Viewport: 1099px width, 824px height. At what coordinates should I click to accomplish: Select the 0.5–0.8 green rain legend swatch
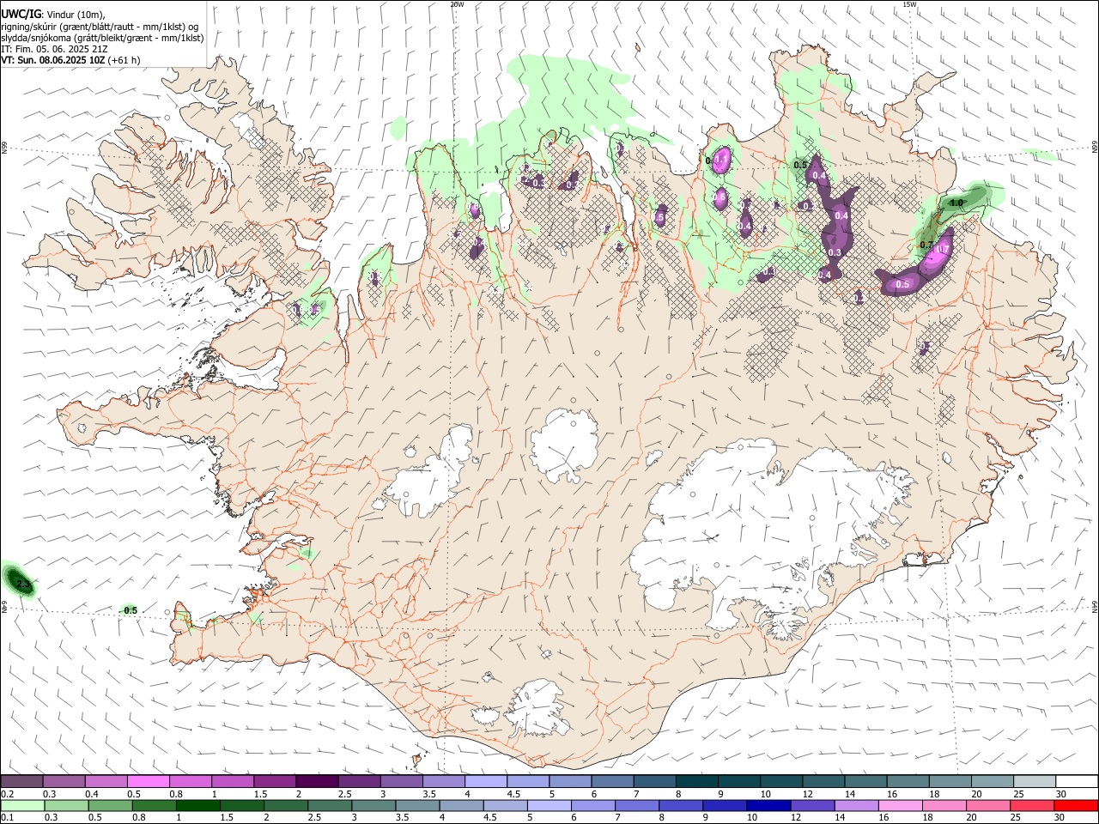click(110, 806)
